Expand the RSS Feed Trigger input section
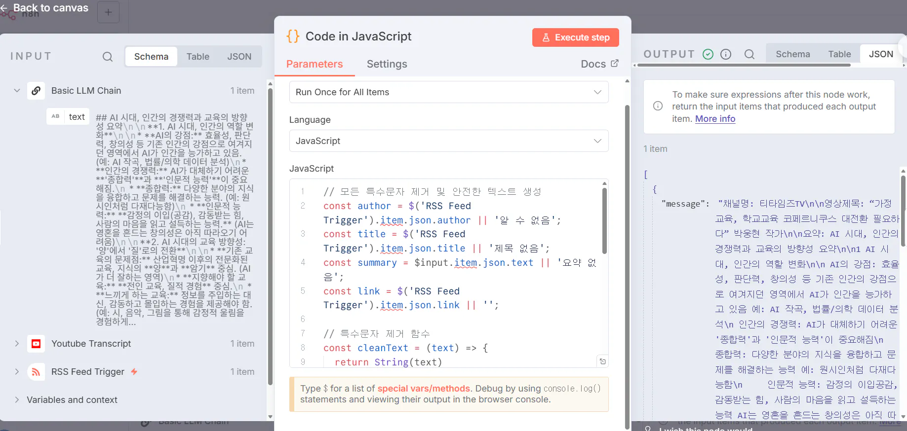Screen dimensions: 907x431 point(17,372)
